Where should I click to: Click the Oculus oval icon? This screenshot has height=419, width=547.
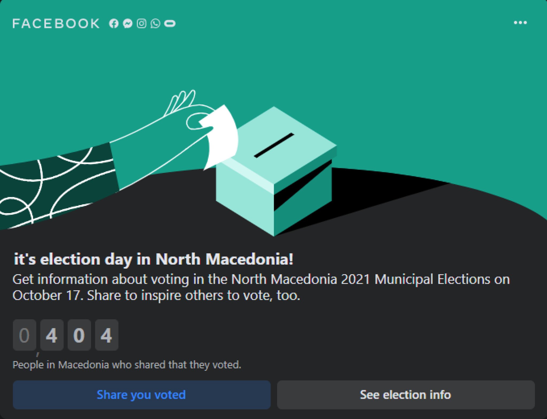point(170,23)
